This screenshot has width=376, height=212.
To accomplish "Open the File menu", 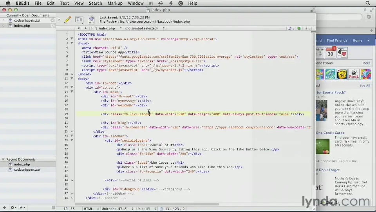I will coord(38,3).
